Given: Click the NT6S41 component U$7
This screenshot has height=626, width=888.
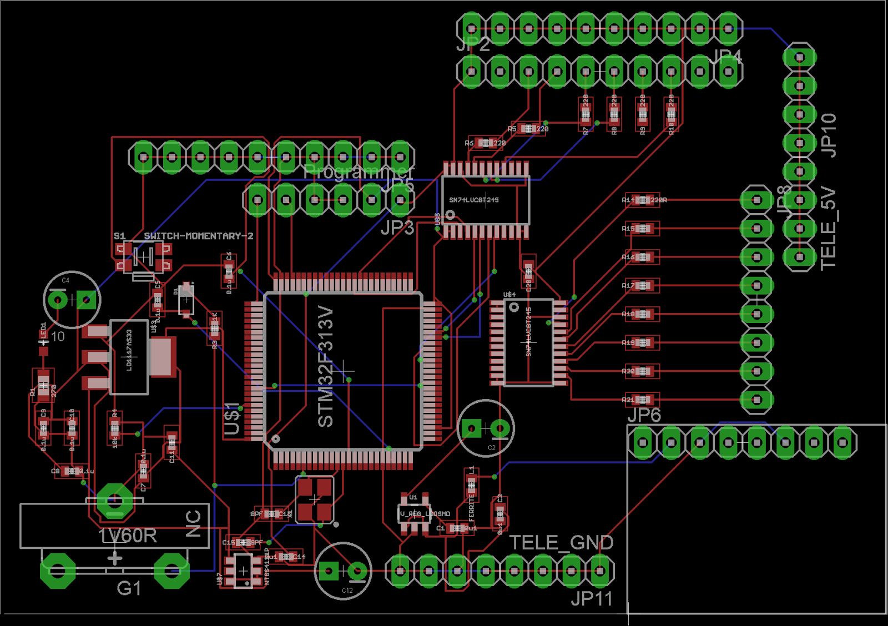Looking at the screenshot, I should tap(244, 571).
